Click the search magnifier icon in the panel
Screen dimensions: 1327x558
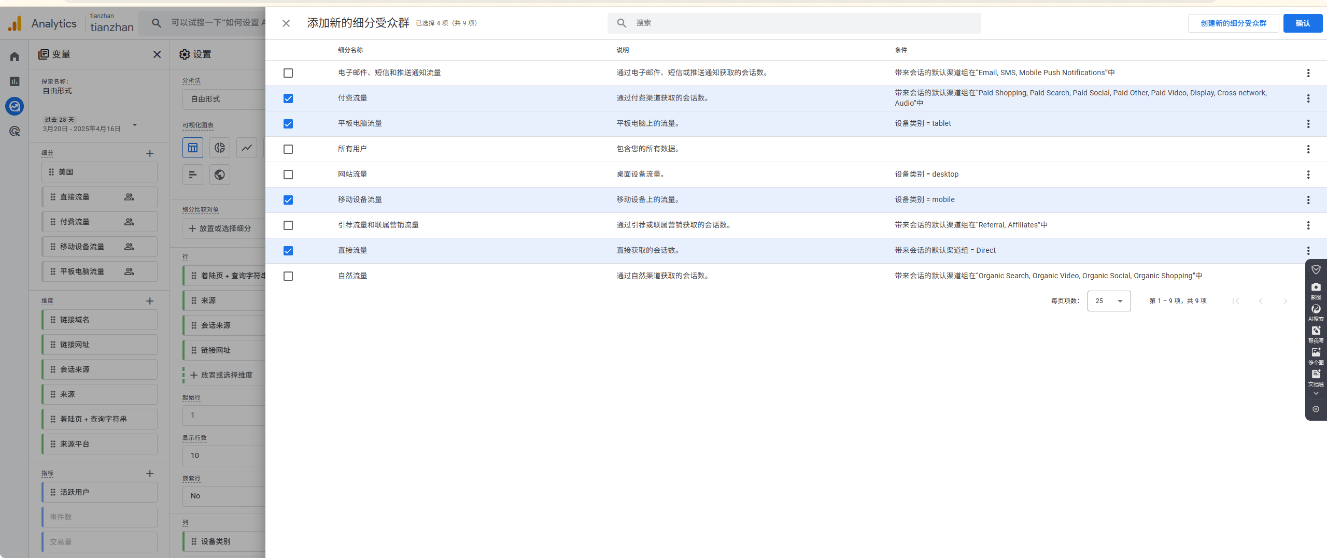622,23
